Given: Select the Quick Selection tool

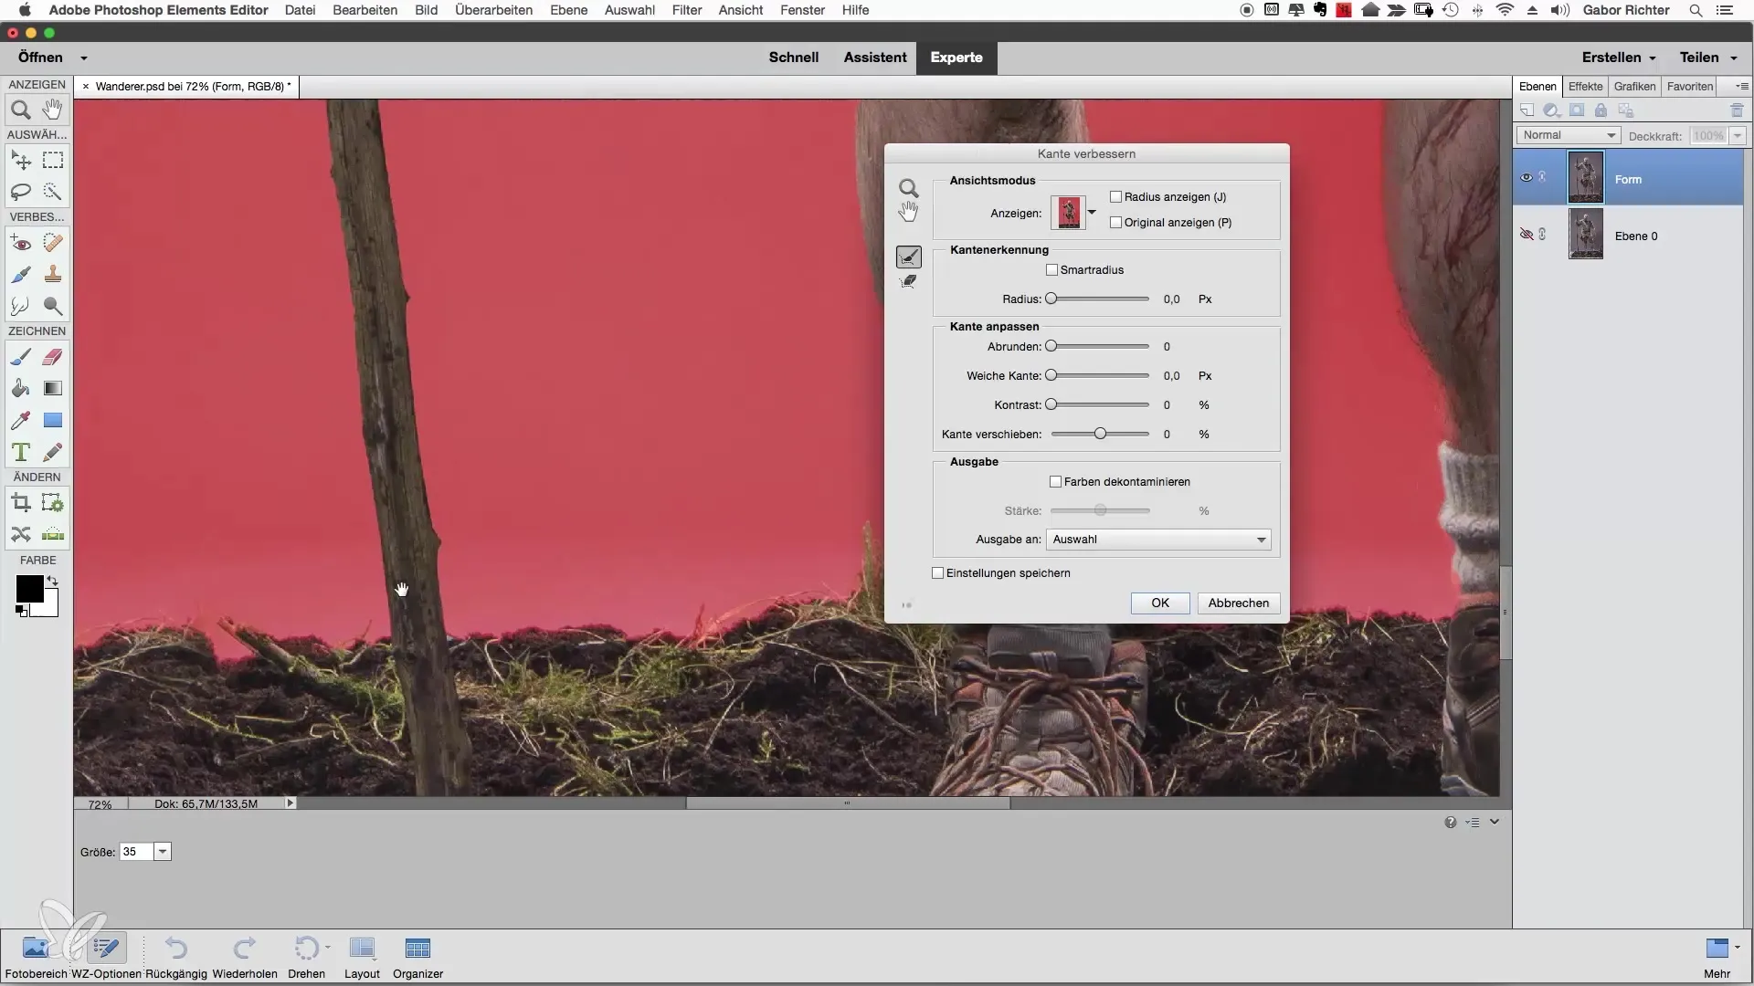Looking at the screenshot, I should point(53,192).
